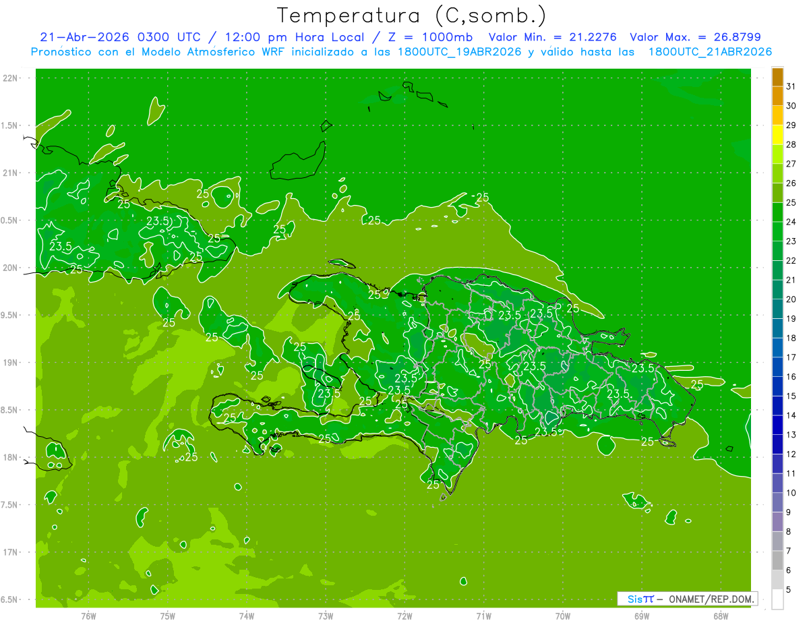This screenshot has width=809, height=625.
Task: Click the Temperatura (C,somb.) title
Action: coord(412,16)
